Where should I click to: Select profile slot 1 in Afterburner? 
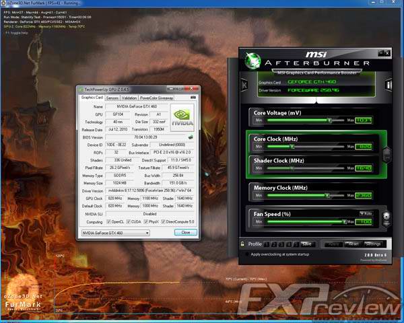pyautogui.click(x=267, y=244)
